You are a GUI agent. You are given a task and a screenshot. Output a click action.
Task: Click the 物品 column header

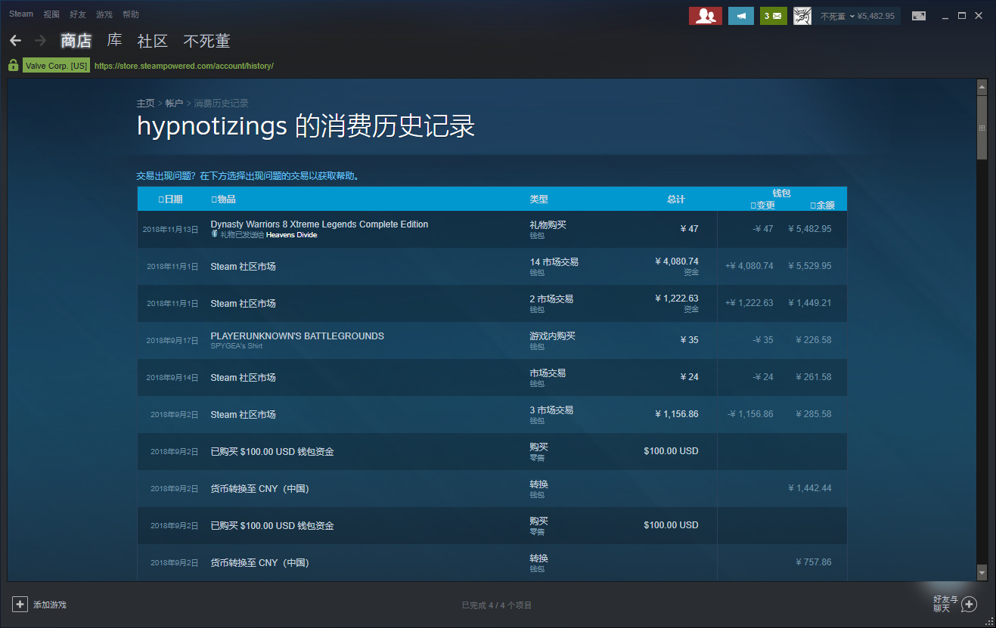tap(223, 200)
